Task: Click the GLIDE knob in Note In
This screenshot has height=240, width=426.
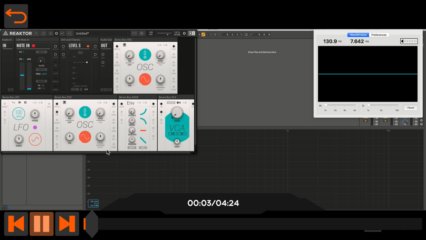Action: (41, 61)
